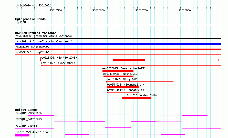Screen dimensions: 228x138
Task: Click the left arrow of the ruler
Action: [x=16, y=8]
